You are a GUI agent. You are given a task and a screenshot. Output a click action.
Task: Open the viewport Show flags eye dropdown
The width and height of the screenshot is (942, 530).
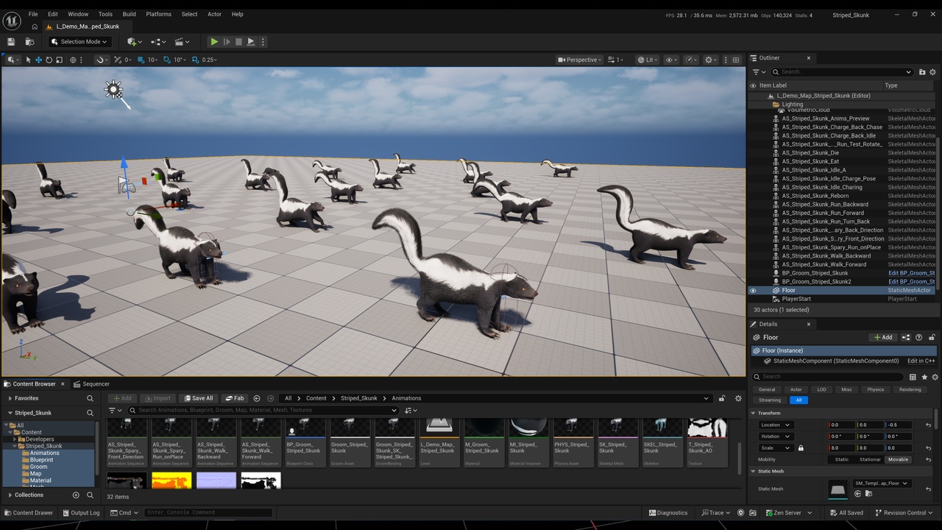pyautogui.click(x=671, y=60)
